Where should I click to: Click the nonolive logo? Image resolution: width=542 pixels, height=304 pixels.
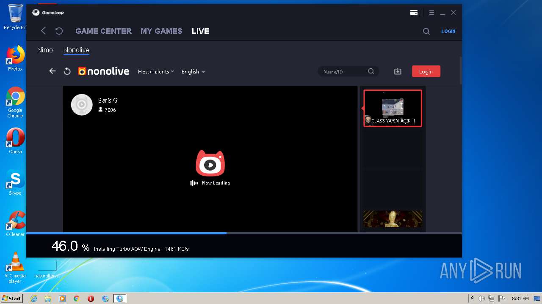103,71
